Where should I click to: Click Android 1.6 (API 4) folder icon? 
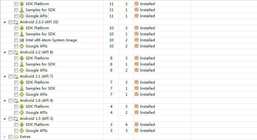click(16, 100)
